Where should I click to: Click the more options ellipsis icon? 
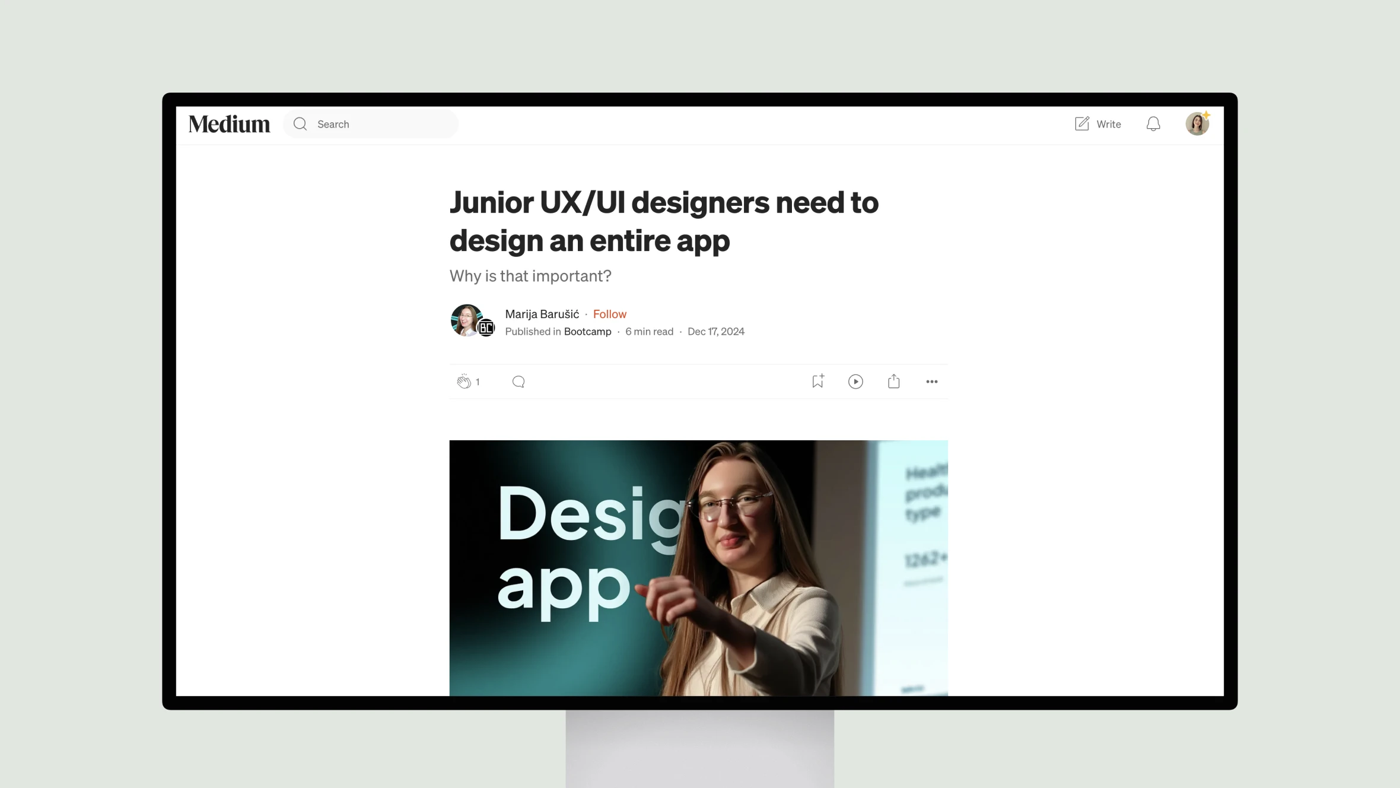(931, 381)
